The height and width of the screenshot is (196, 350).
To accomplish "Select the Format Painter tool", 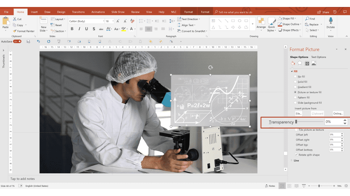I will click(24, 31).
